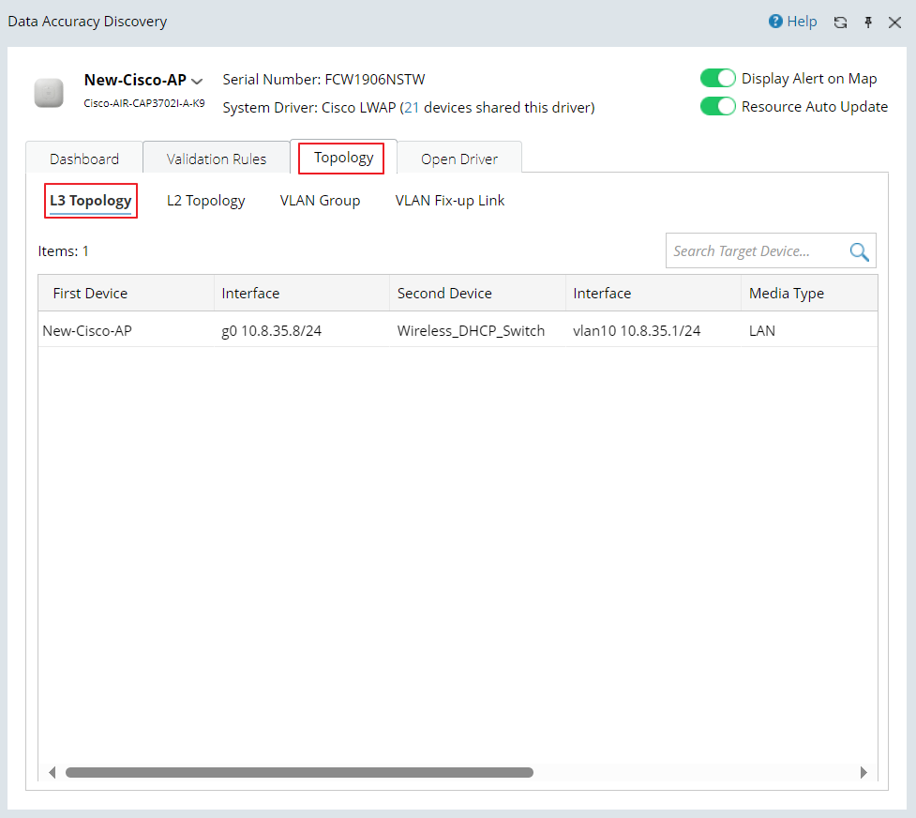Close the Data Accuracy Discovery dialog

pyautogui.click(x=894, y=23)
